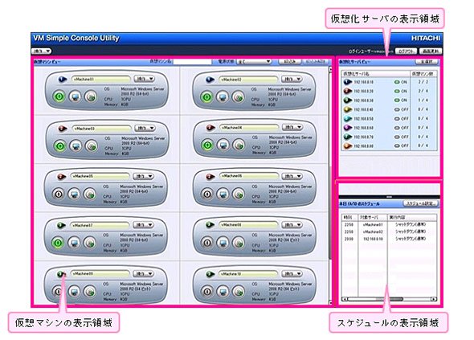Screen dimensions: 474x340
Task: Click the third round icon on vMachine10
Action: click(x=239, y=291)
